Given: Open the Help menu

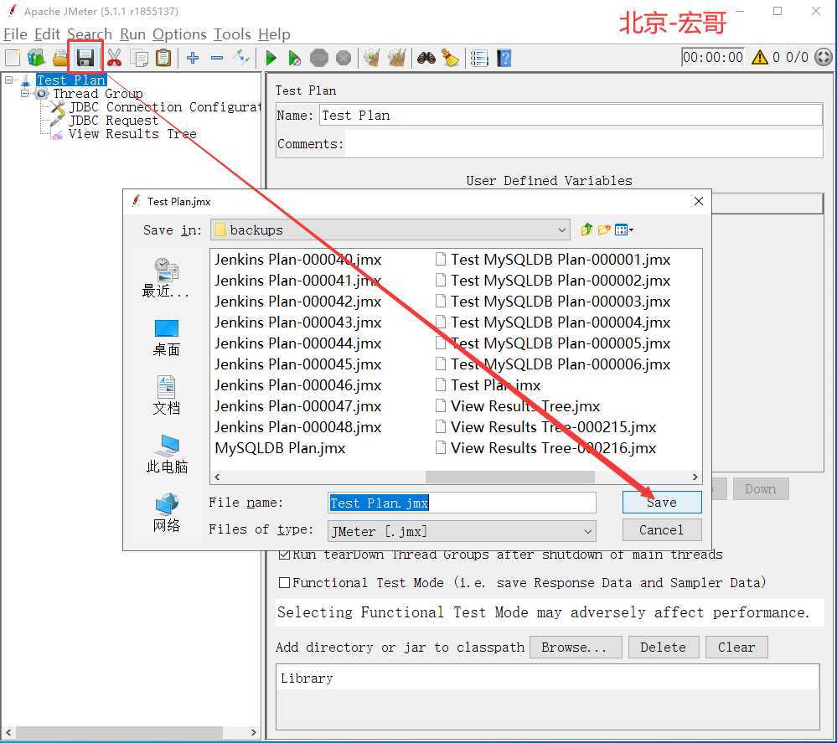Looking at the screenshot, I should click(274, 34).
